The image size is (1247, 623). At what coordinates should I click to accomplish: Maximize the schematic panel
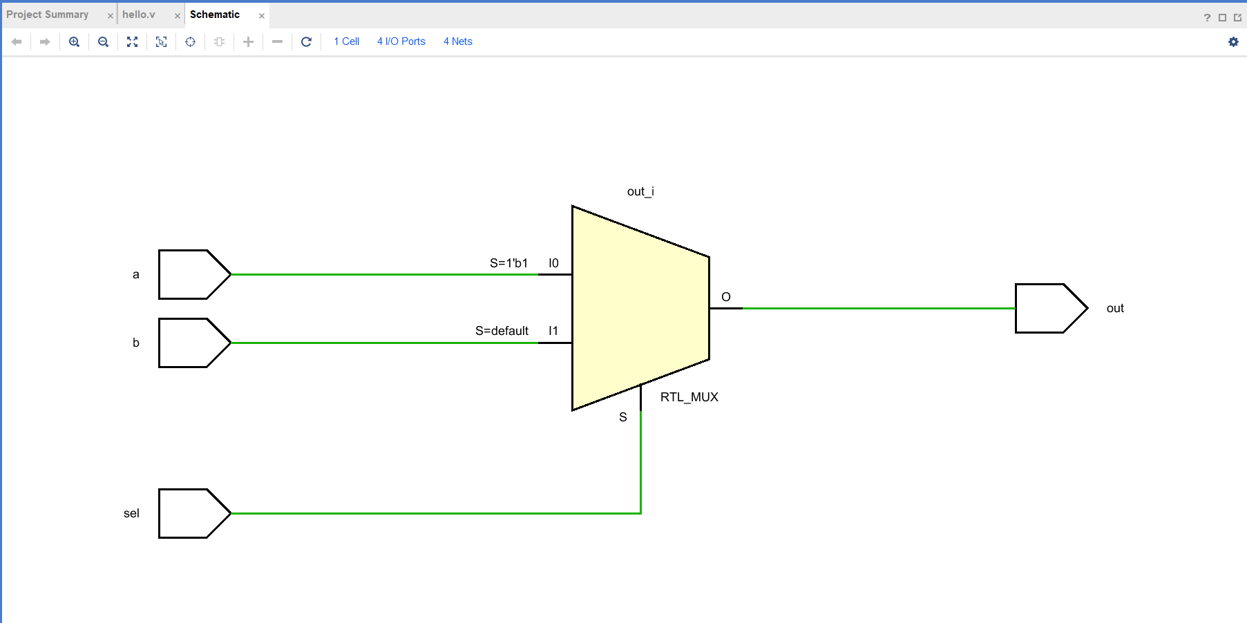[1222, 18]
